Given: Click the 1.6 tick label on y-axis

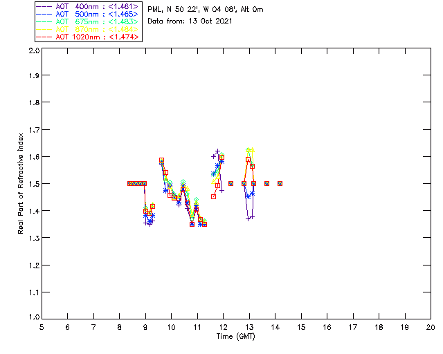Looking at the screenshot, I should 34,157.
